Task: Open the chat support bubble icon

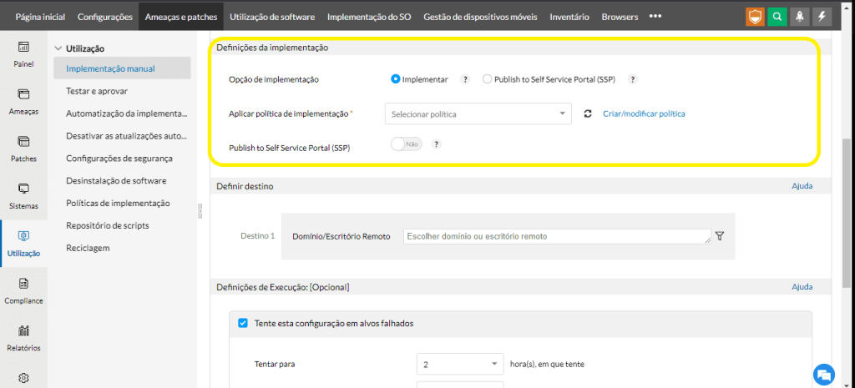Action: coord(824,373)
